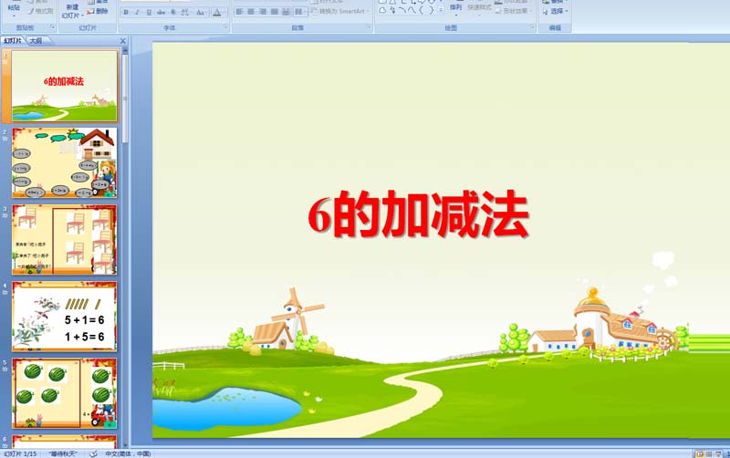Select slide 4 thumbnail showing 5+1=6
This screenshot has height=458, width=730.
tap(64, 317)
